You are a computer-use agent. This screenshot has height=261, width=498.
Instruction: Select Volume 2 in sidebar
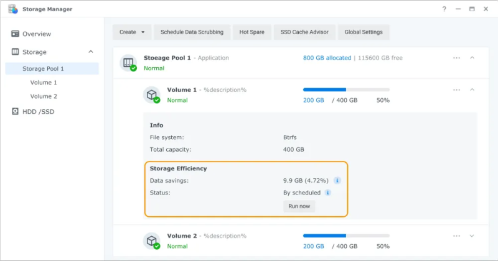(x=44, y=96)
